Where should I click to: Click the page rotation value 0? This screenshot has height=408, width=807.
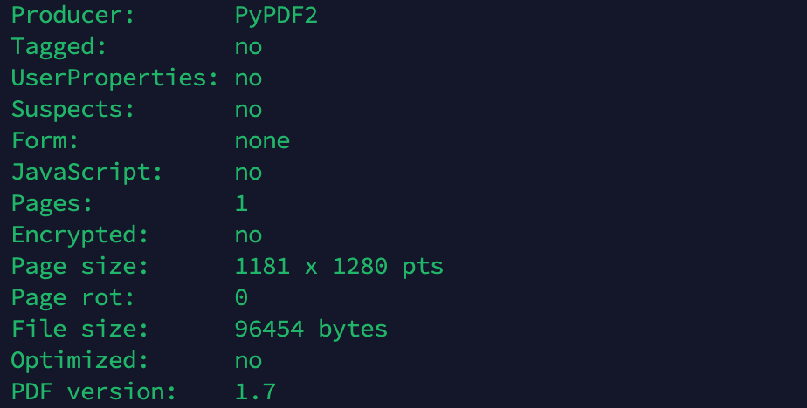tap(241, 297)
